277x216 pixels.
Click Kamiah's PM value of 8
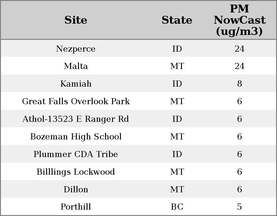pos(239,84)
